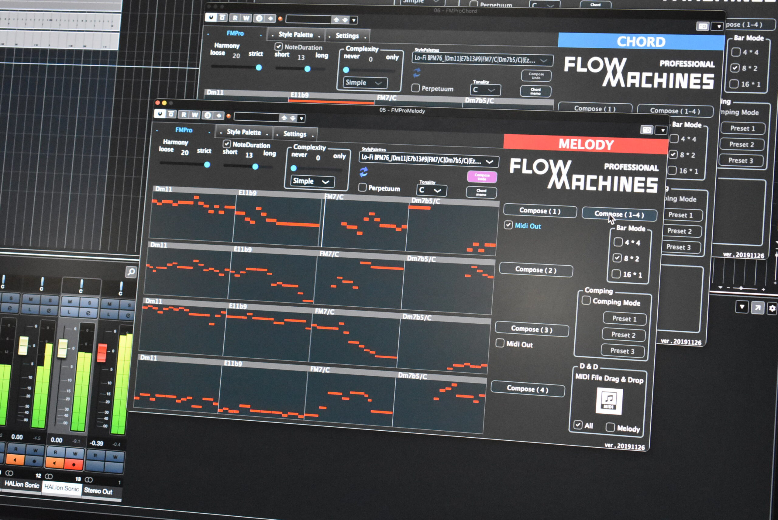The width and height of the screenshot is (778, 520).
Task: Select the 4 * 4 Bar Mode in the Melody window
Action: click(618, 242)
